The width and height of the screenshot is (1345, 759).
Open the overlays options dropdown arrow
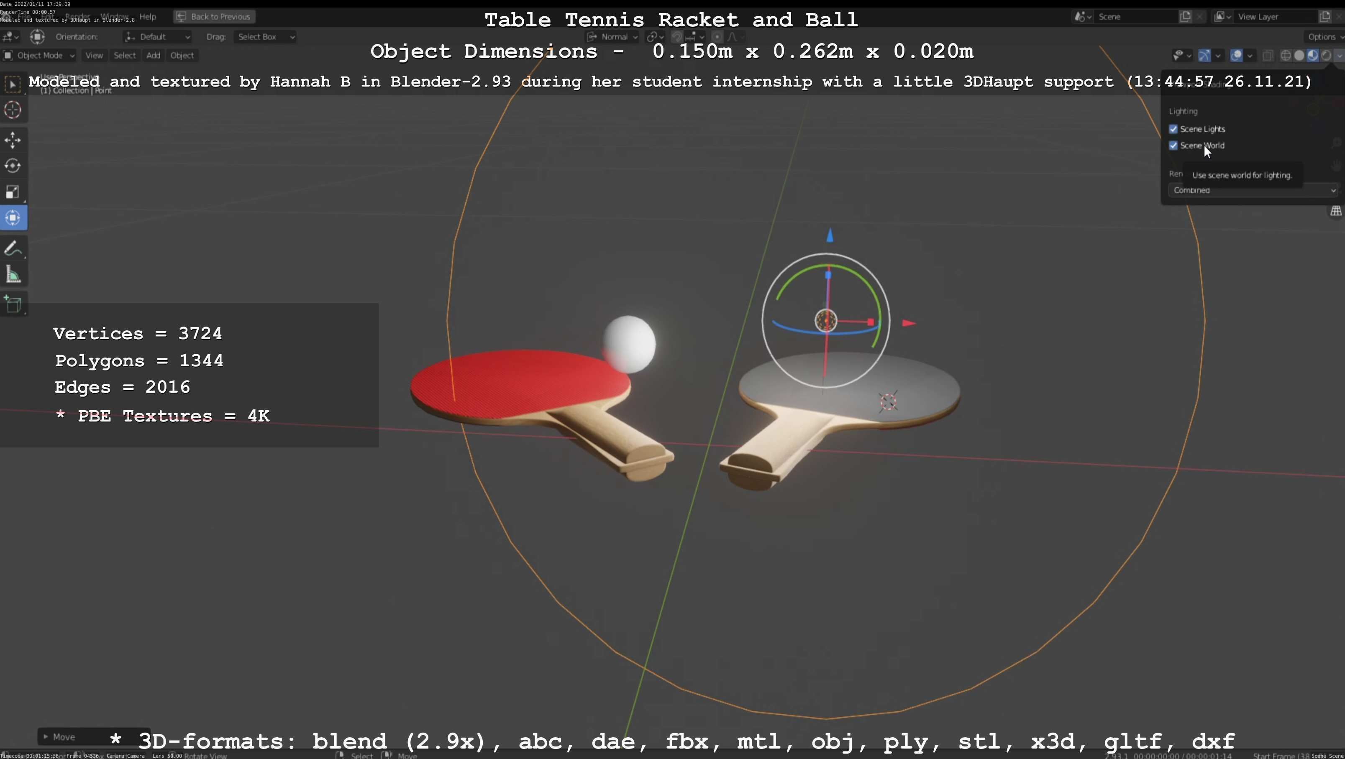pos(1250,55)
